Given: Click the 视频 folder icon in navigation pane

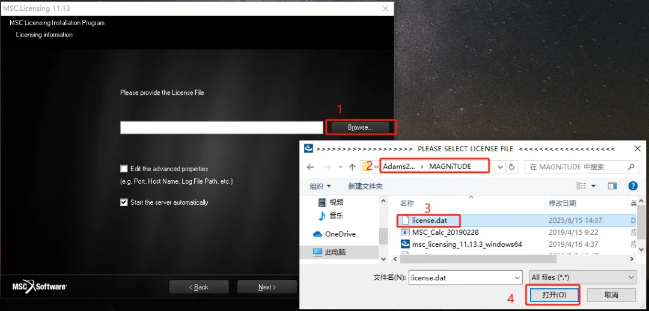Looking at the screenshot, I should click(321, 202).
